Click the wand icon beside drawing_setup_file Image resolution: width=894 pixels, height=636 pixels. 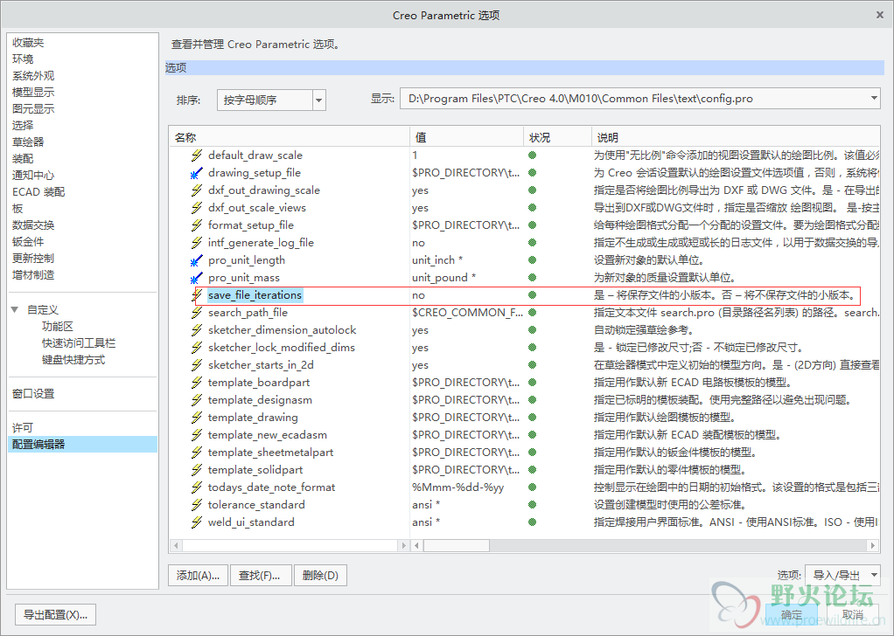pyautogui.click(x=197, y=172)
